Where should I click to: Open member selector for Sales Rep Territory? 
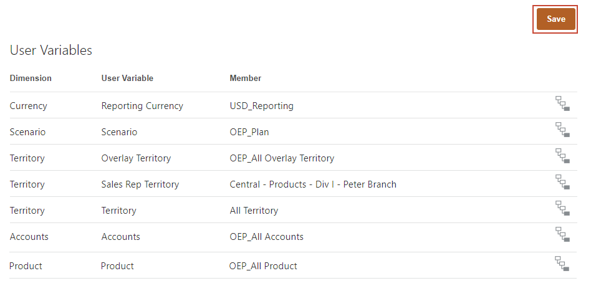point(563,183)
